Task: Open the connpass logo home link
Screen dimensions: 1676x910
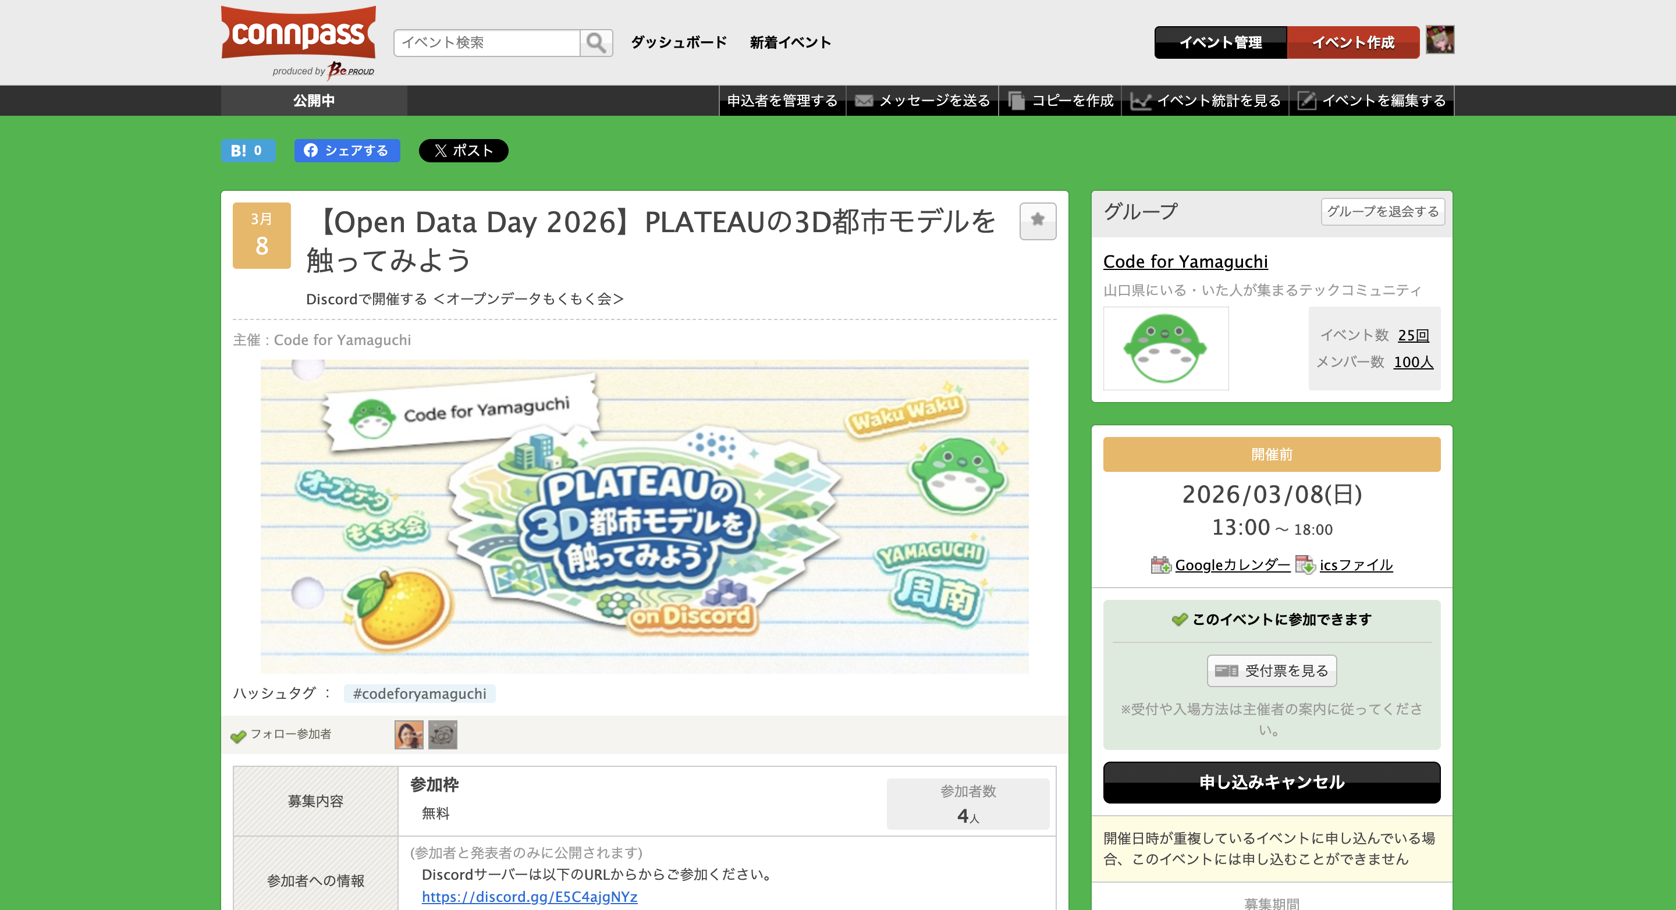Action: tap(299, 34)
